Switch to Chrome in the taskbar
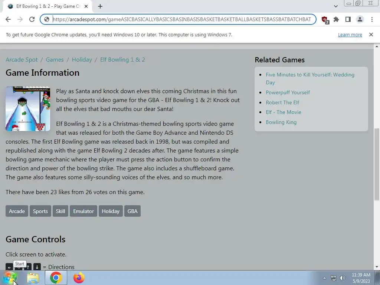 [56, 278]
